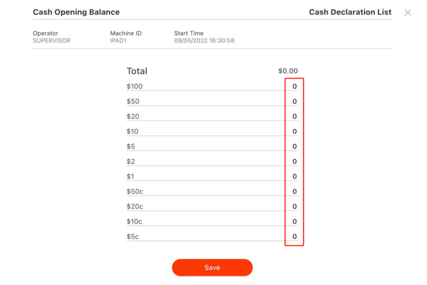
Task: Click the Total row label
Action: (137, 71)
